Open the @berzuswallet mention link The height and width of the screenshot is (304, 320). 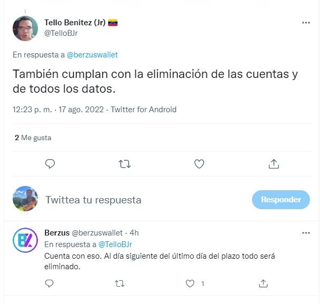point(92,55)
